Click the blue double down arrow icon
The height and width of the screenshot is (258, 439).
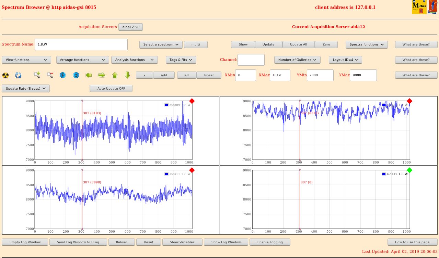click(62, 75)
